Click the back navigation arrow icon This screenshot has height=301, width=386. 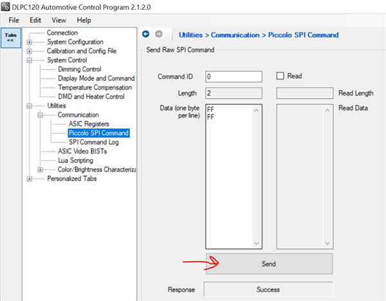[146, 34]
